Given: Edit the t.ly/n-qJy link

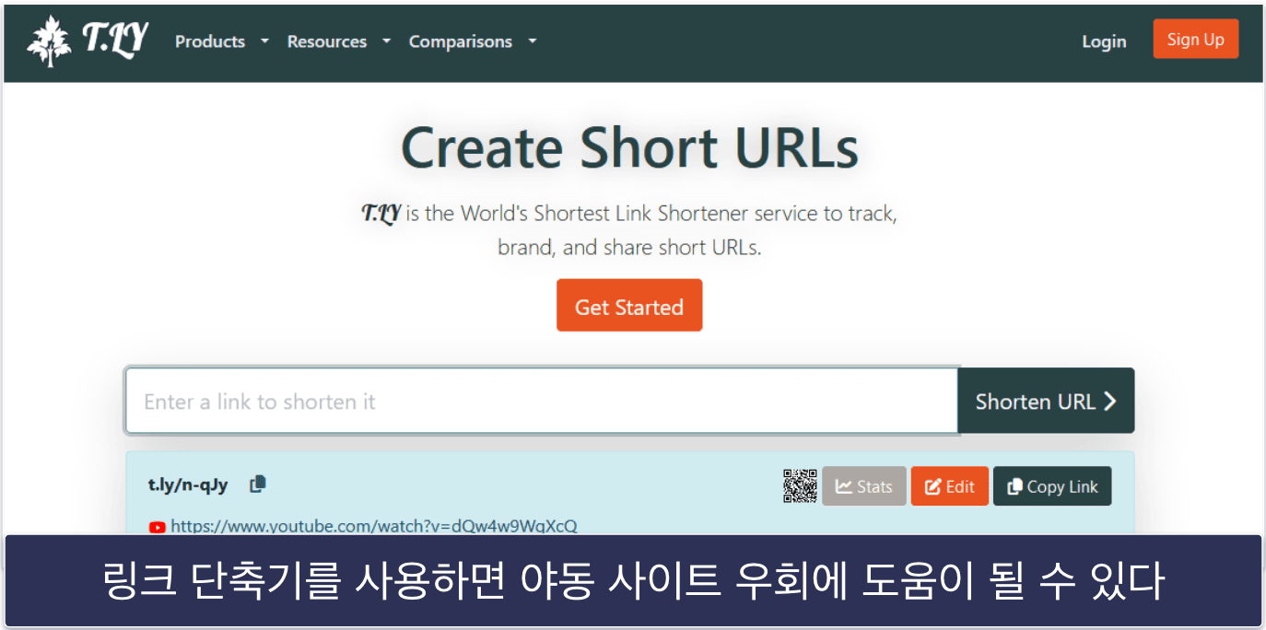Looking at the screenshot, I should [x=950, y=486].
